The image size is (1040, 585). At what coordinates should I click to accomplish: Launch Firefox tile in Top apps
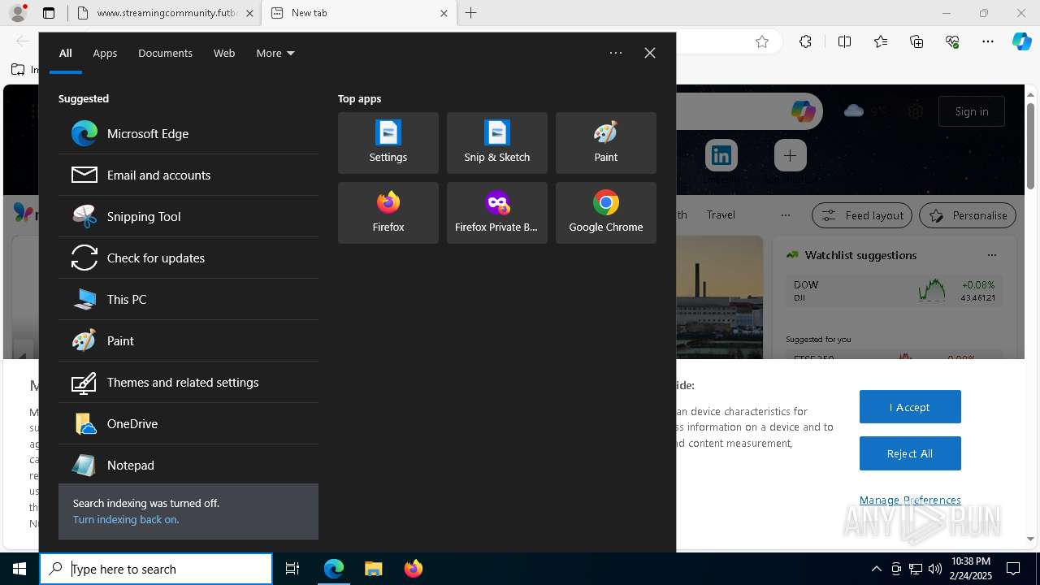(x=388, y=213)
